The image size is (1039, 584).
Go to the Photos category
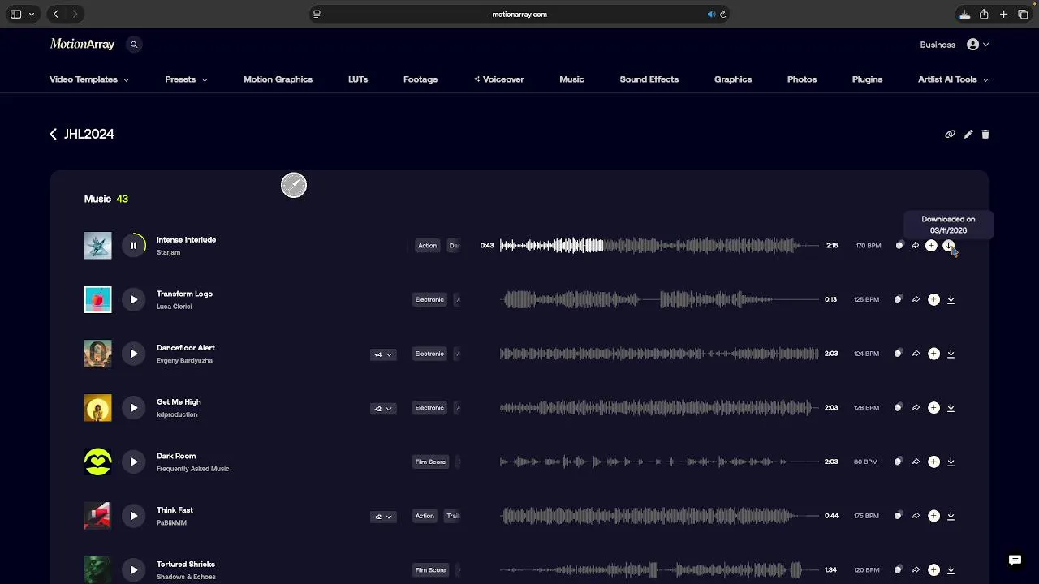point(802,79)
